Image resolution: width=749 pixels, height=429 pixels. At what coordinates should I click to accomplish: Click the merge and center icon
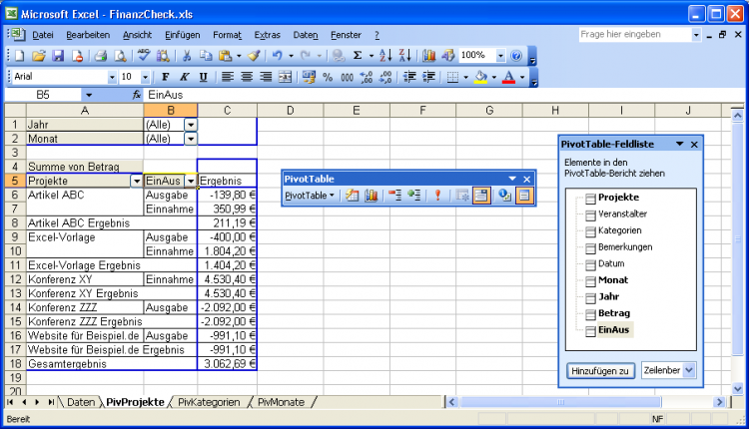pyautogui.click(x=285, y=77)
